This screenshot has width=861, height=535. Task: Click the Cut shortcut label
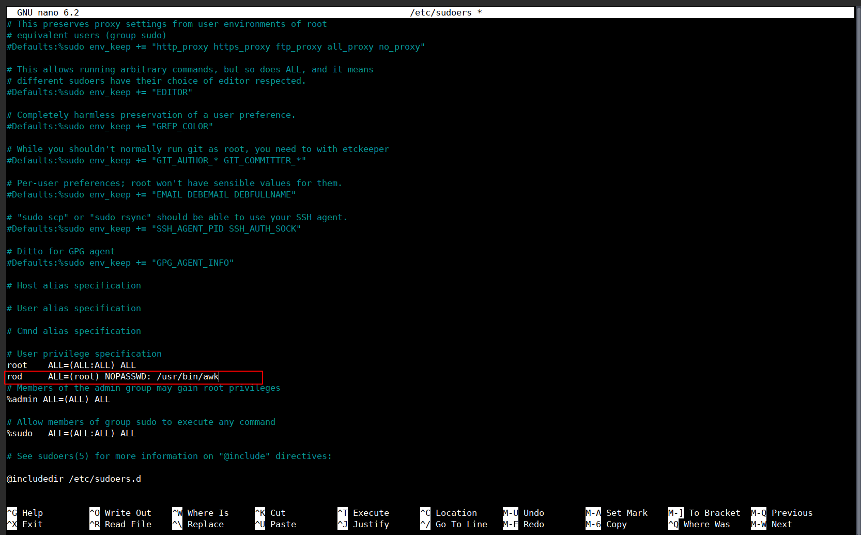pyautogui.click(x=278, y=513)
